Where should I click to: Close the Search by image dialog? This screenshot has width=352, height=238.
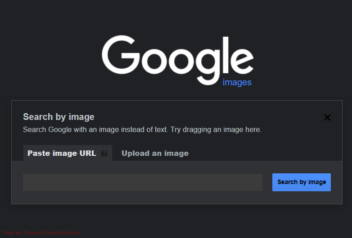[327, 117]
